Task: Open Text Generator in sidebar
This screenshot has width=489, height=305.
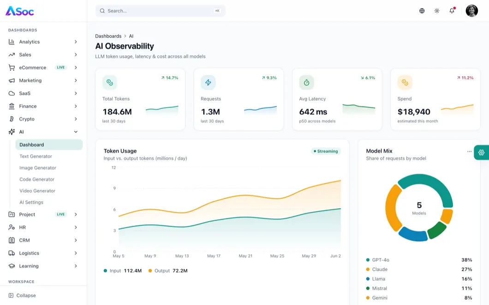Action: click(36, 156)
